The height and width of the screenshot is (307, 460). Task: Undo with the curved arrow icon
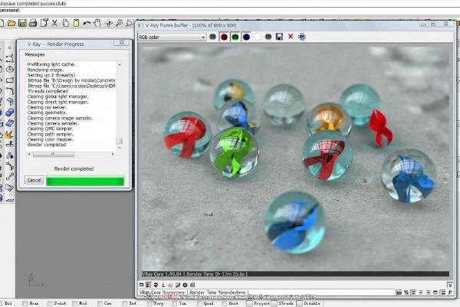(x=87, y=23)
